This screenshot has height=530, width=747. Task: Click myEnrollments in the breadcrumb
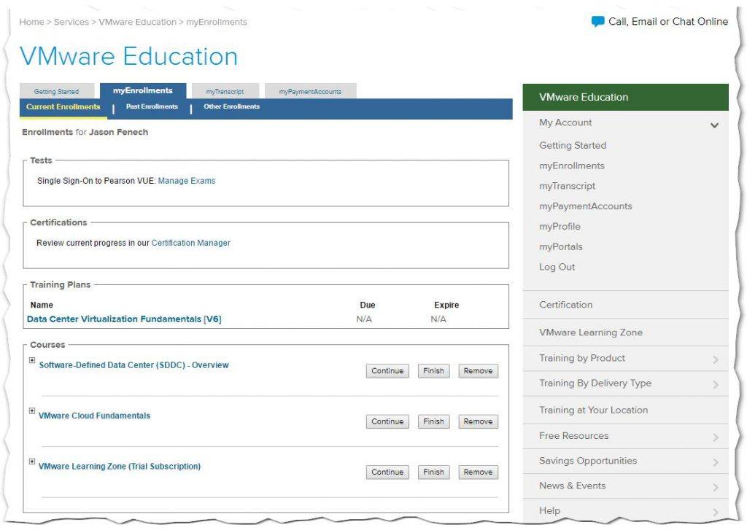(x=216, y=22)
